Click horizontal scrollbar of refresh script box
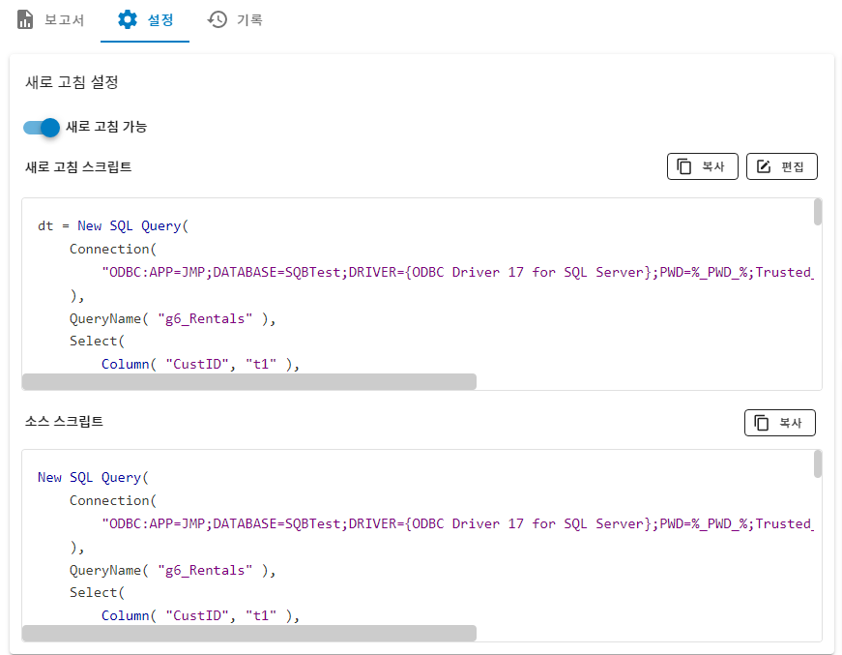Image resolution: width=842 pixels, height=655 pixels. pos(249,381)
